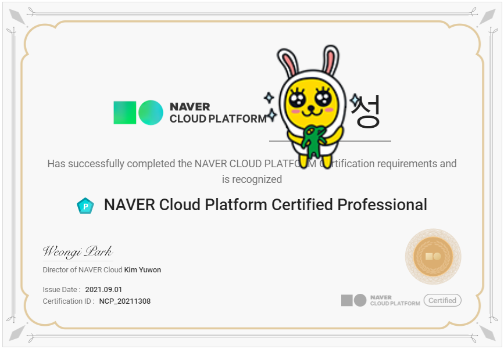This screenshot has width=504, height=349.
Task: Click the Director of NAVER Cloud text
Action: pos(83,269)
